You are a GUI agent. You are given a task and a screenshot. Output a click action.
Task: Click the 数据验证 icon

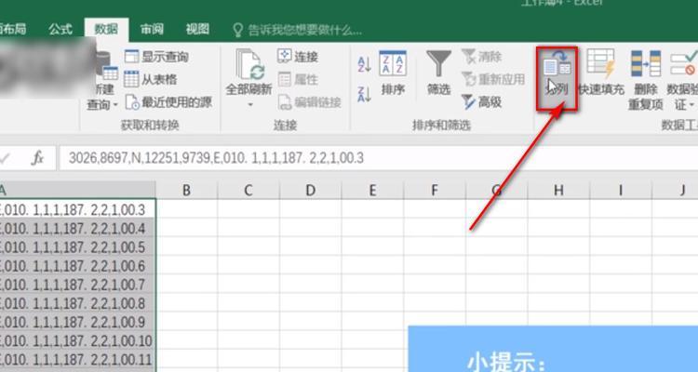click(683, 64)
